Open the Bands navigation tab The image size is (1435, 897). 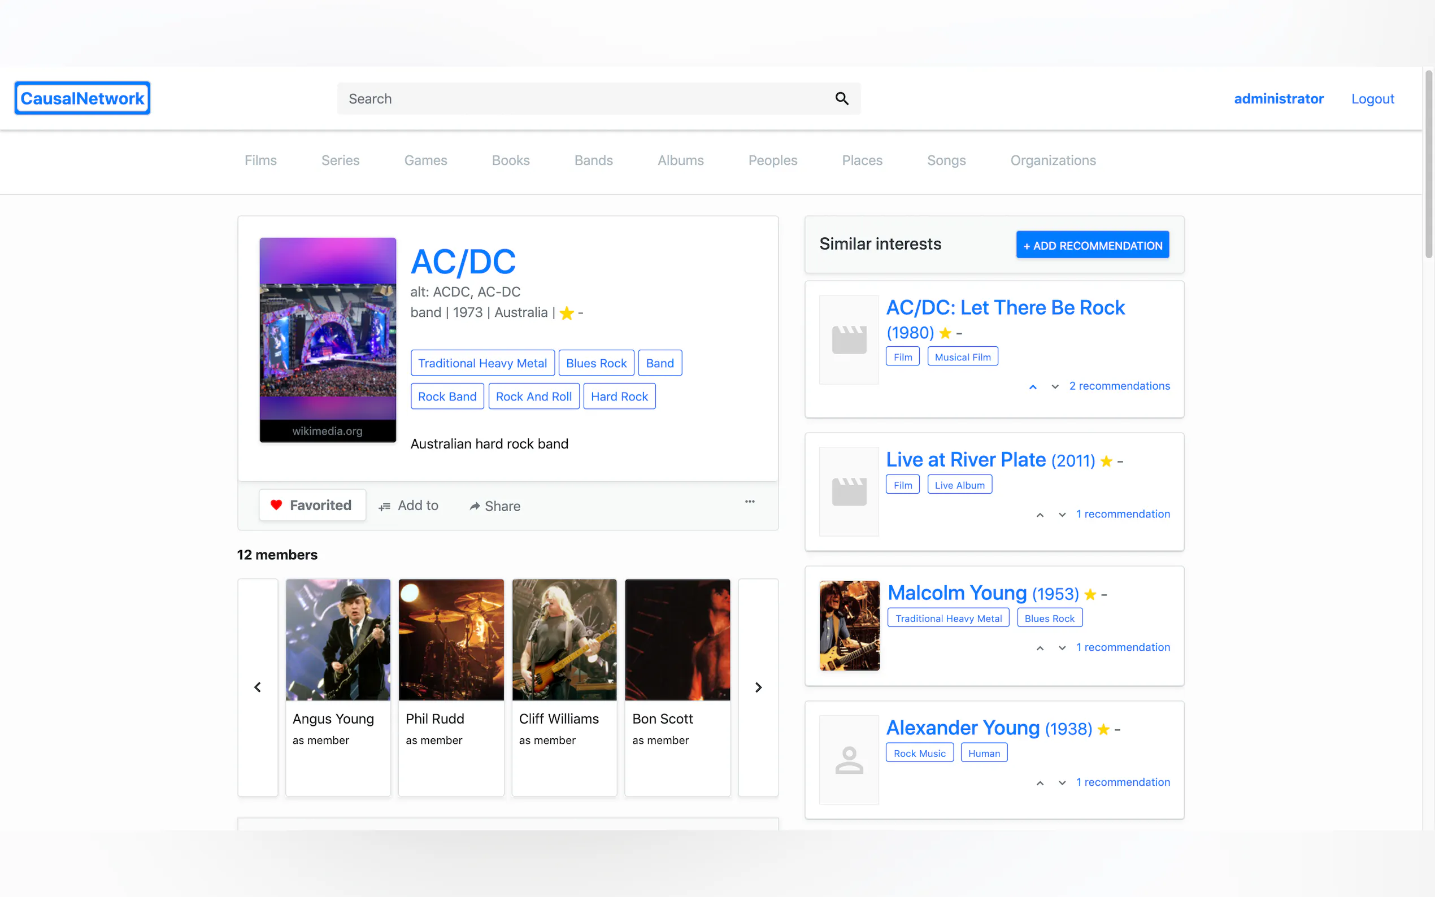(593, 160)
